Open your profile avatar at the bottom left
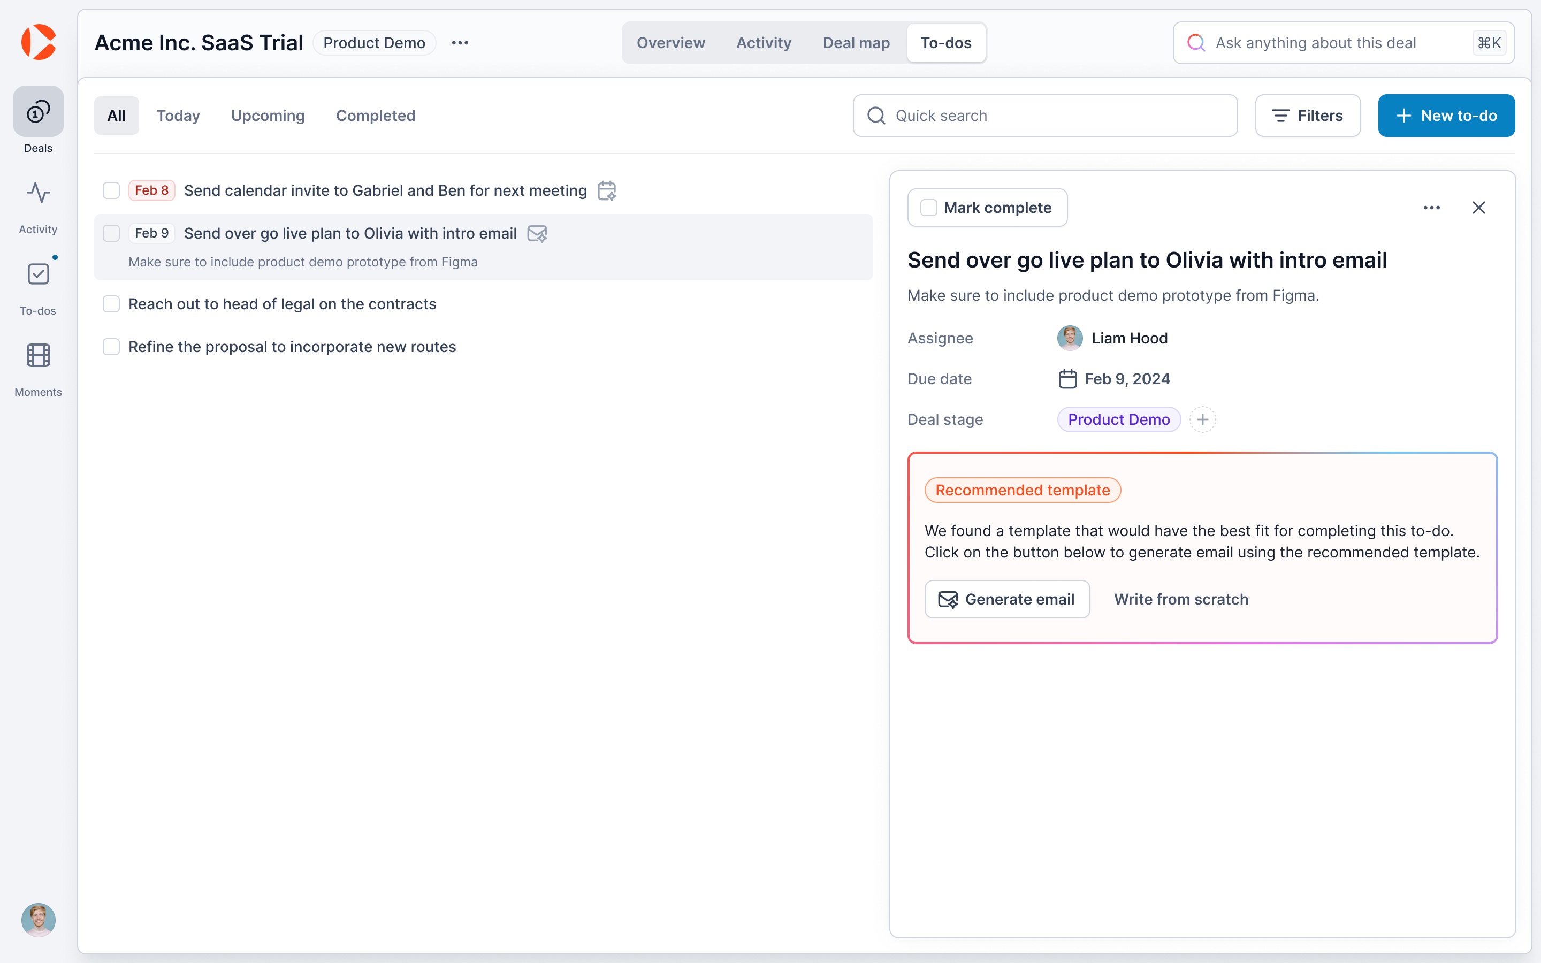 coord(38,920)
